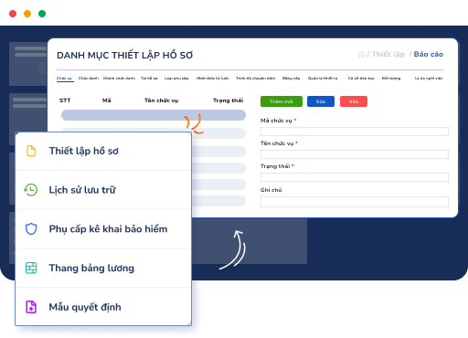
Task: Open the Thiết lập hồ sơ menu entry
Action: (103, 151)
